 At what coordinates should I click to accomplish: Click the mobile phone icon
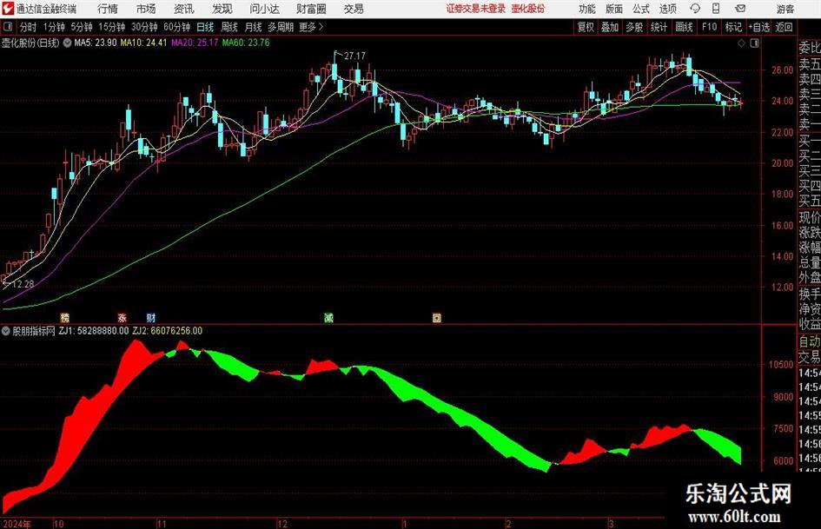[x=716, y=9]
